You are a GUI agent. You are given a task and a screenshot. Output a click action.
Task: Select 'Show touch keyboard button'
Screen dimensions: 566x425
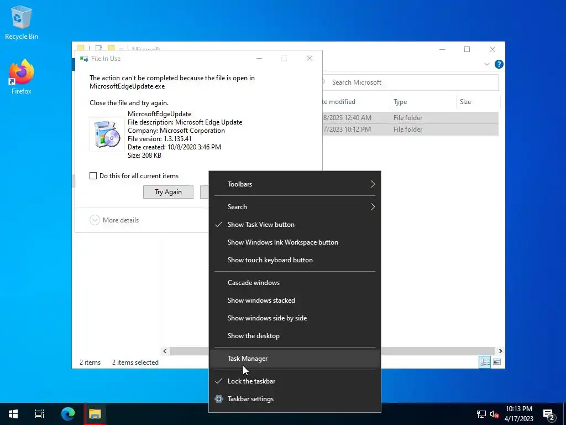click(x=295, y=260)
